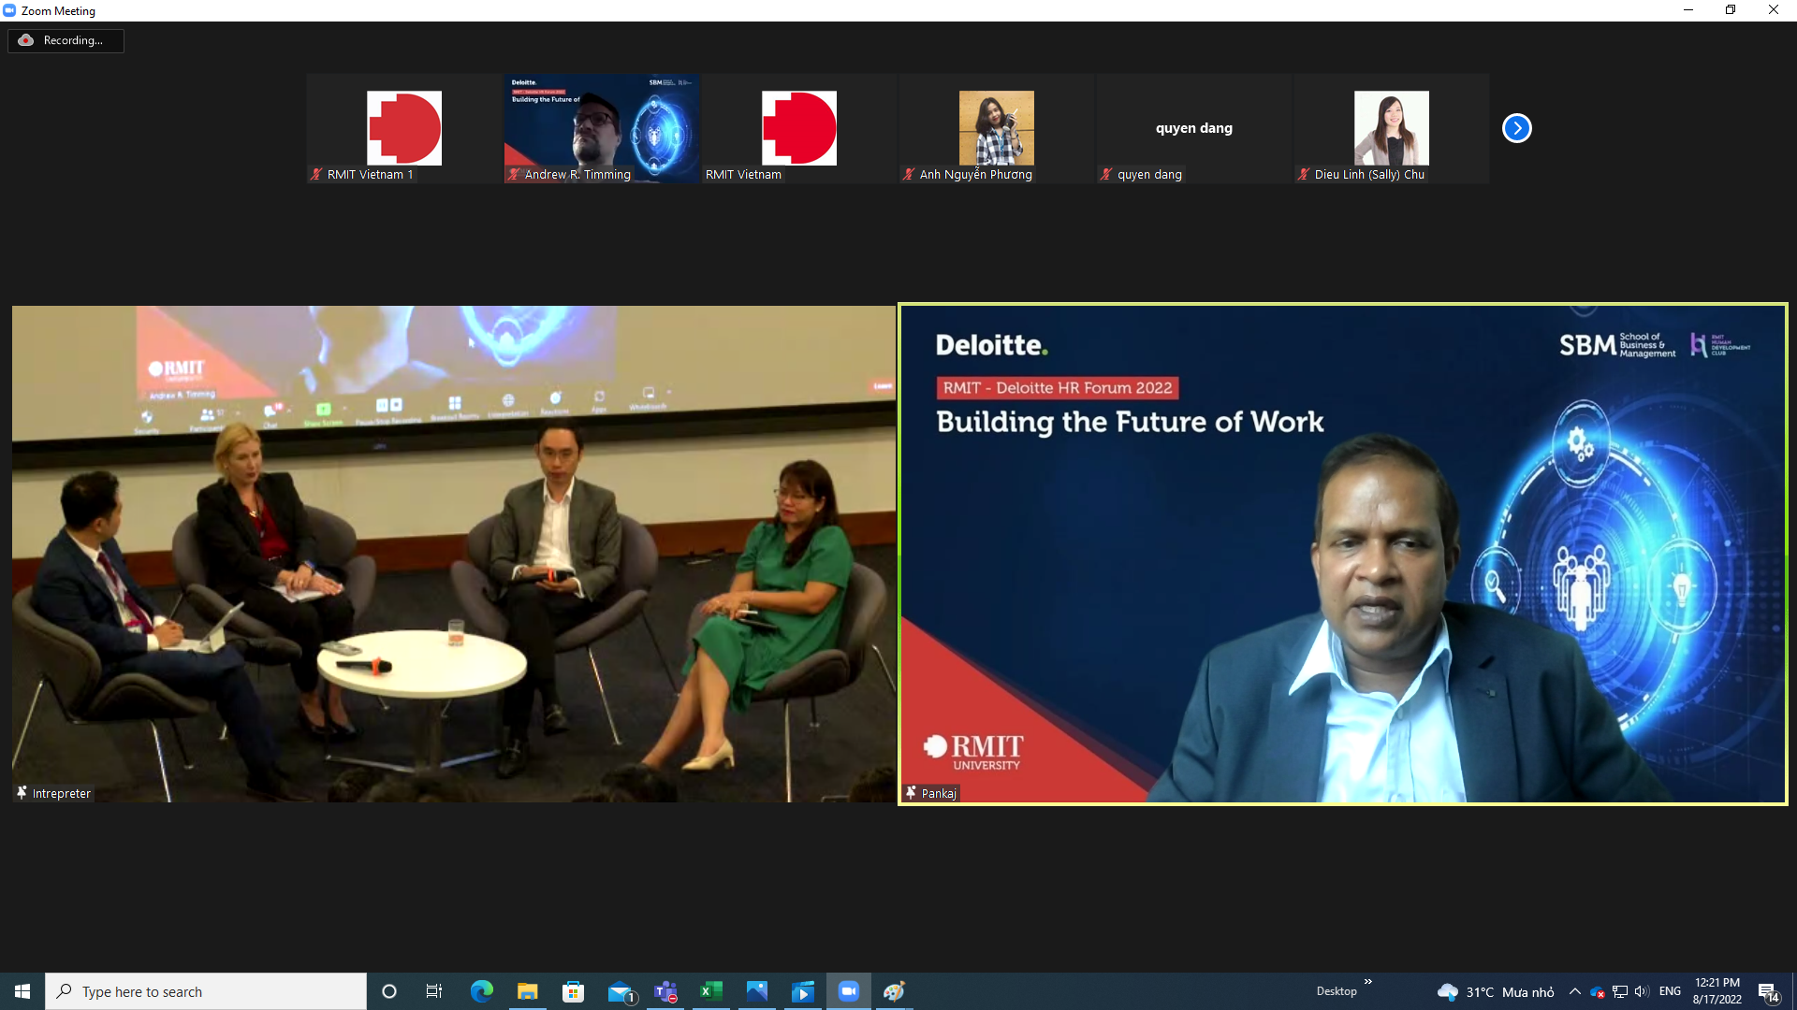Click the pin icon beside Pankaj label
The width and height of the screenshot is (1797, 1010).
[x=911, y=793]
